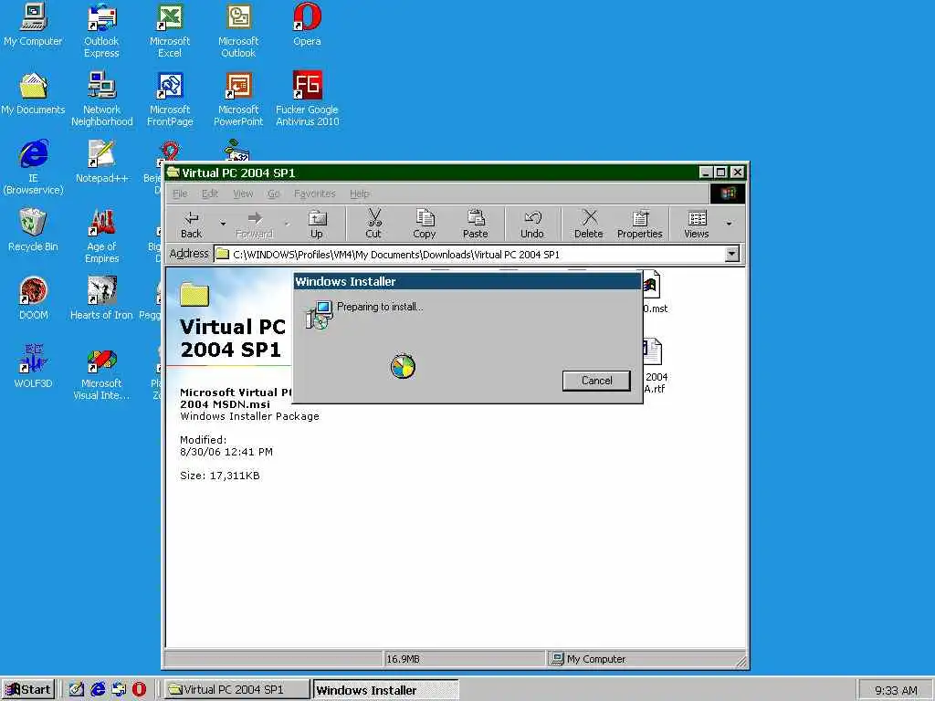Open the Address bar dropdown

731,254
